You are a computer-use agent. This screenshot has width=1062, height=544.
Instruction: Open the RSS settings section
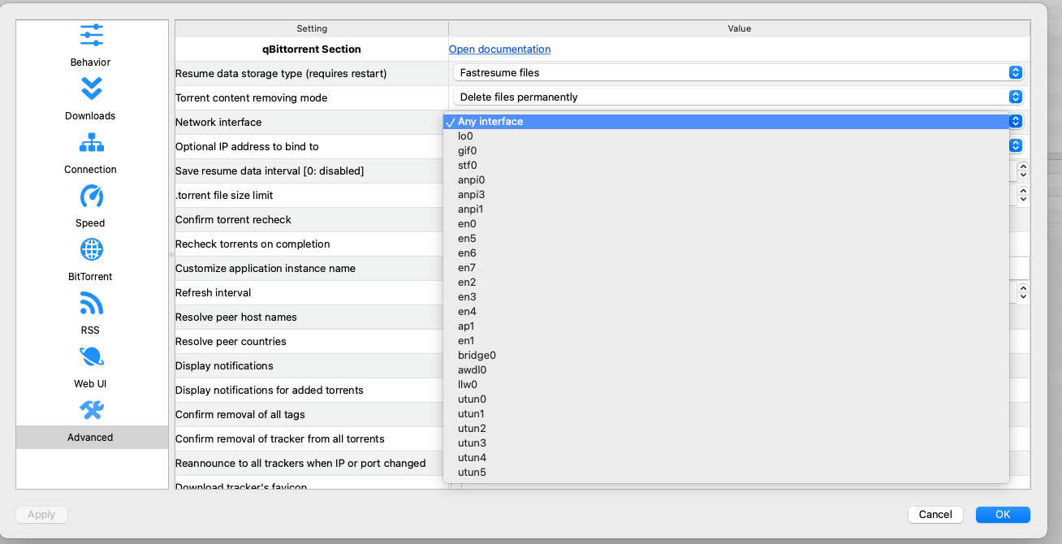click(91, 313)
